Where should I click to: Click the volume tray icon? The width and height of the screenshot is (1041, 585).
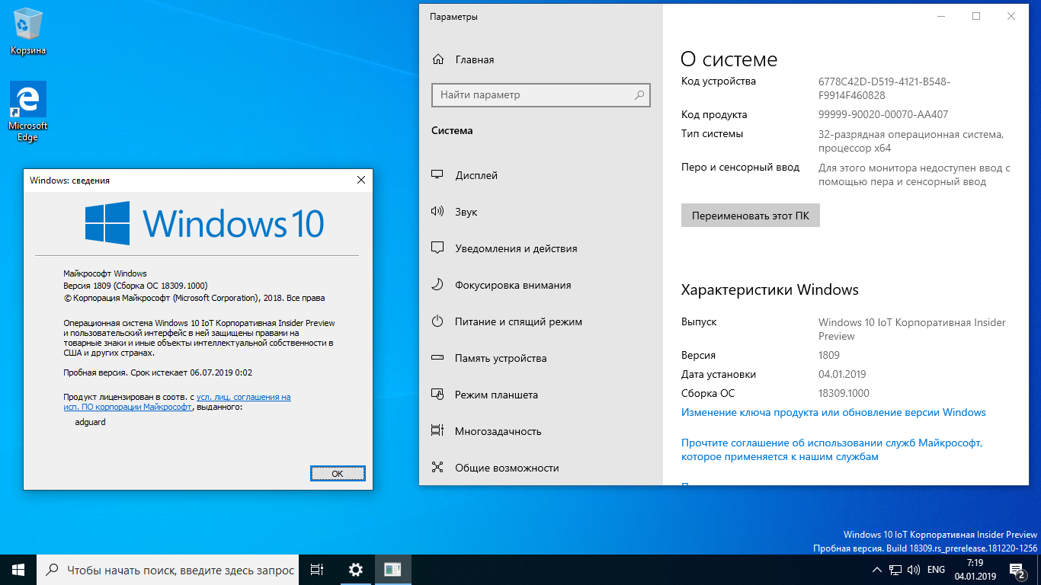(x=913, y=570)
